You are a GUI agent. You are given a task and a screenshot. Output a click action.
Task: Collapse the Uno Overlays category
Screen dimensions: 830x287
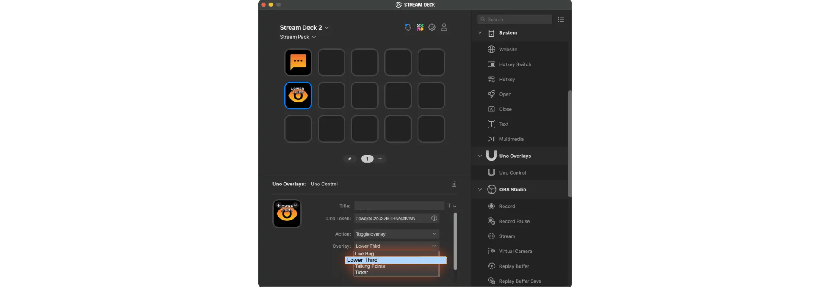480,156
